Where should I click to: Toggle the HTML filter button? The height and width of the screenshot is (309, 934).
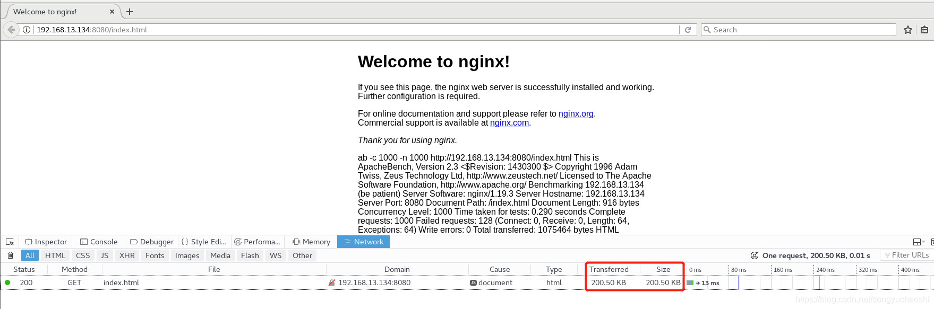[x=55, y=255]
